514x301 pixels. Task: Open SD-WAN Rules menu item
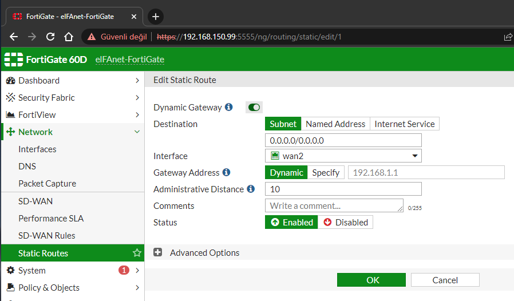[x=47, y=235]
